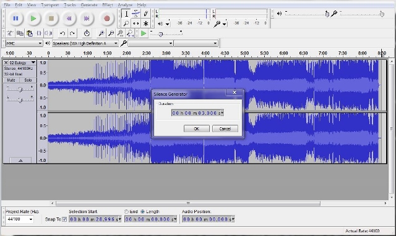Select the Envelope tool

(136, 14)
